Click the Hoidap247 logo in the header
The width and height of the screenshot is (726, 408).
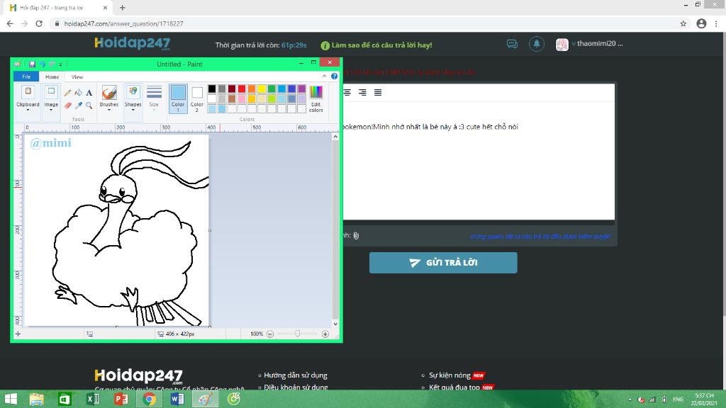pyautogui.click(x=133, y=43)
